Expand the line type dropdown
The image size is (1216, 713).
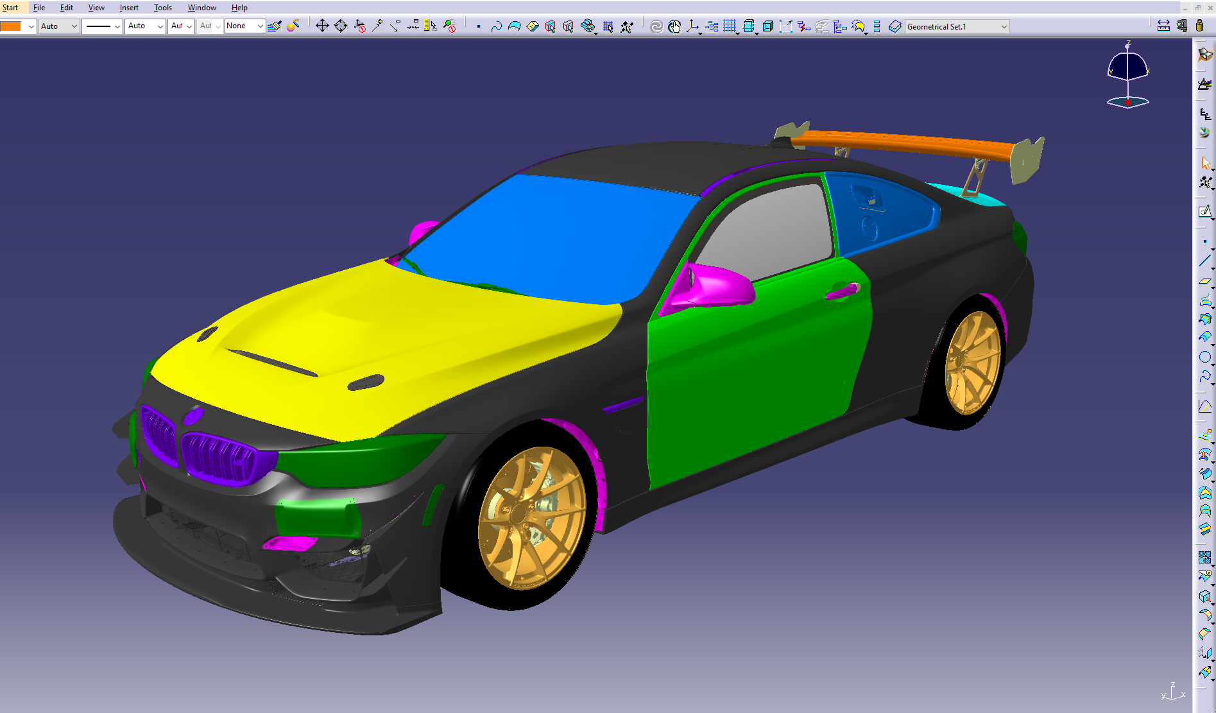coord(117,26)
